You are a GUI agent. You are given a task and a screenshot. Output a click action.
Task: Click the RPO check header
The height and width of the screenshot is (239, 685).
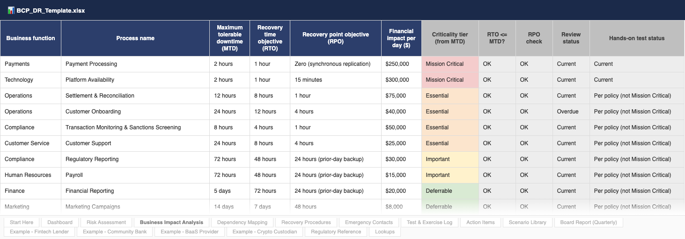tap(534, 38)
